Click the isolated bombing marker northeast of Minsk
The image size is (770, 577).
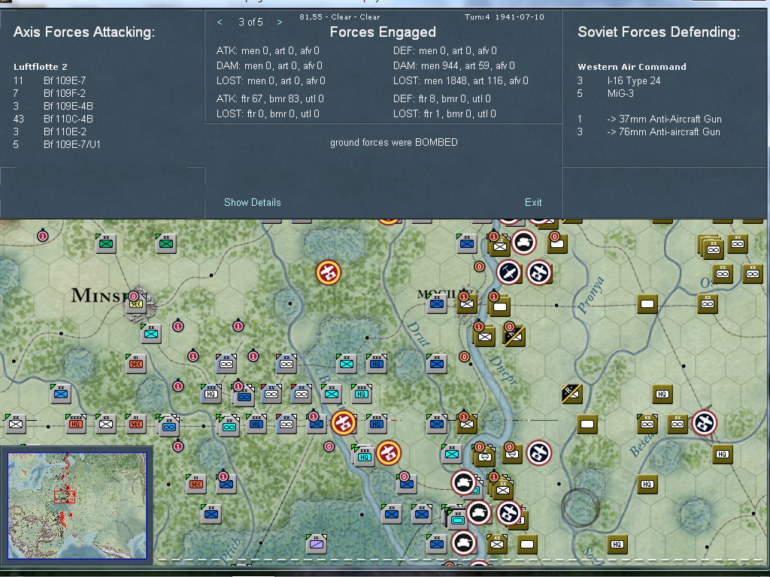coord(328,272)
